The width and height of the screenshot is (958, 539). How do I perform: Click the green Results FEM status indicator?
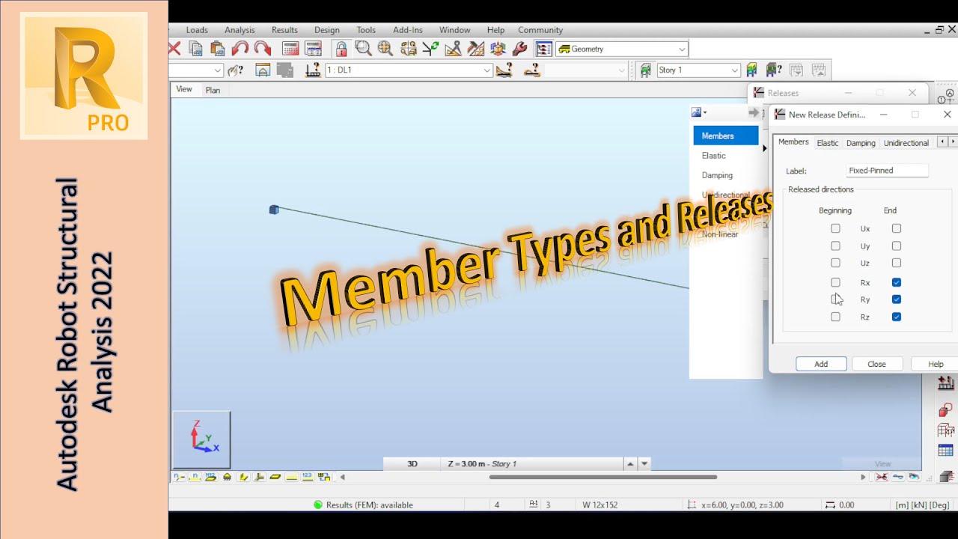click(x=318, y=505)
